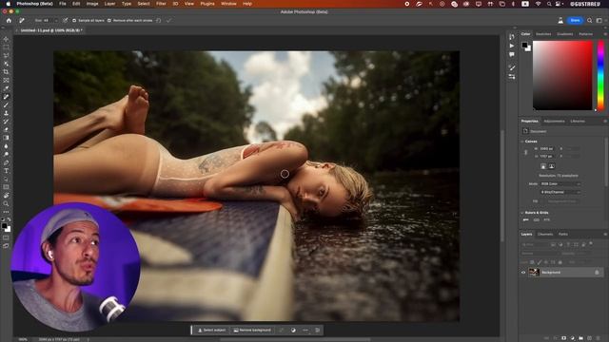Viewport: 609px width, 342px height.
Task: Click canvas width input field
Action: 548,148
